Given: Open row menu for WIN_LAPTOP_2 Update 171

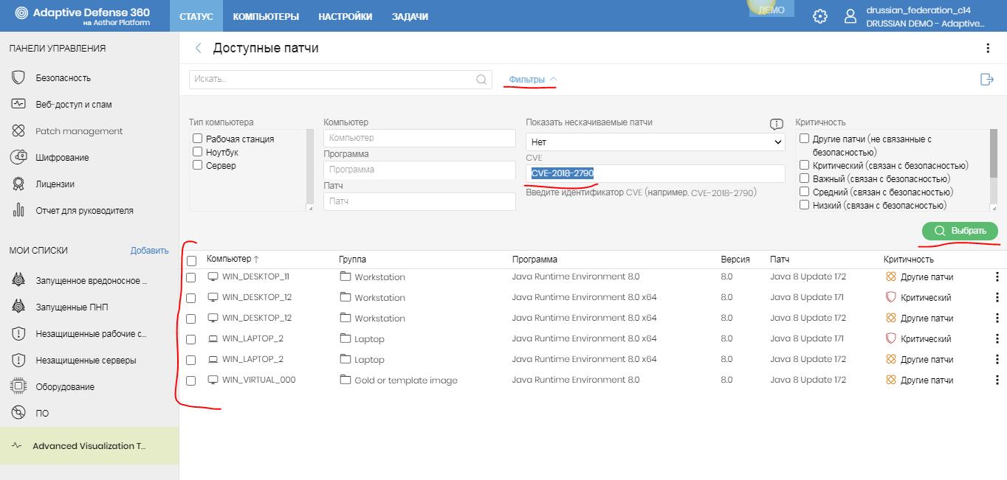Looking at the screenshot, I should pos(997,339).
